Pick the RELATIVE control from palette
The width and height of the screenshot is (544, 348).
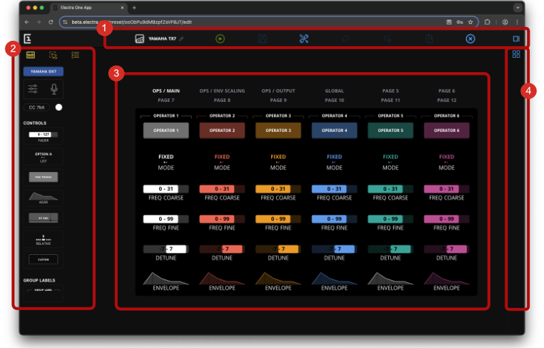tap(44, 239)
